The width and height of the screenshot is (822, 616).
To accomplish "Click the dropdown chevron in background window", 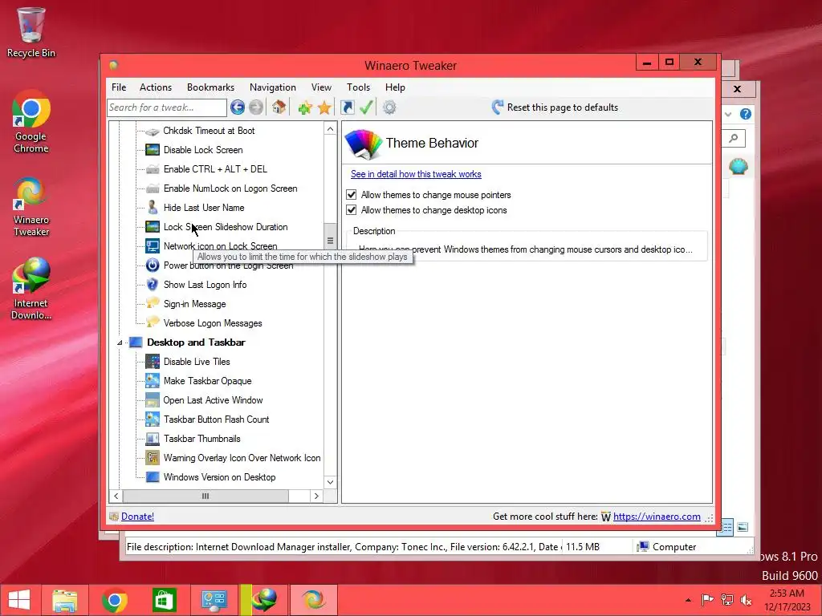I will click(728, 114).
